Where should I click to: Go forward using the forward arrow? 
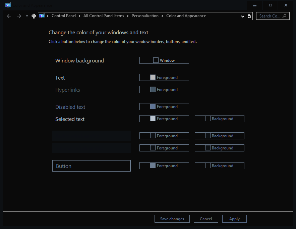(19, 16)
